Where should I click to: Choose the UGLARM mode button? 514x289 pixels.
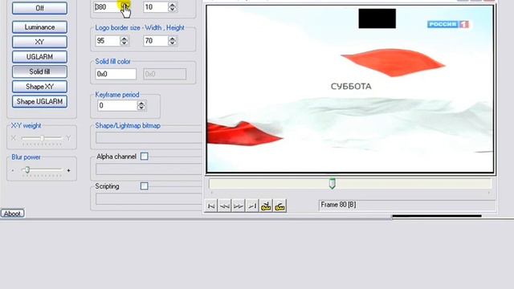pos(39,57)
